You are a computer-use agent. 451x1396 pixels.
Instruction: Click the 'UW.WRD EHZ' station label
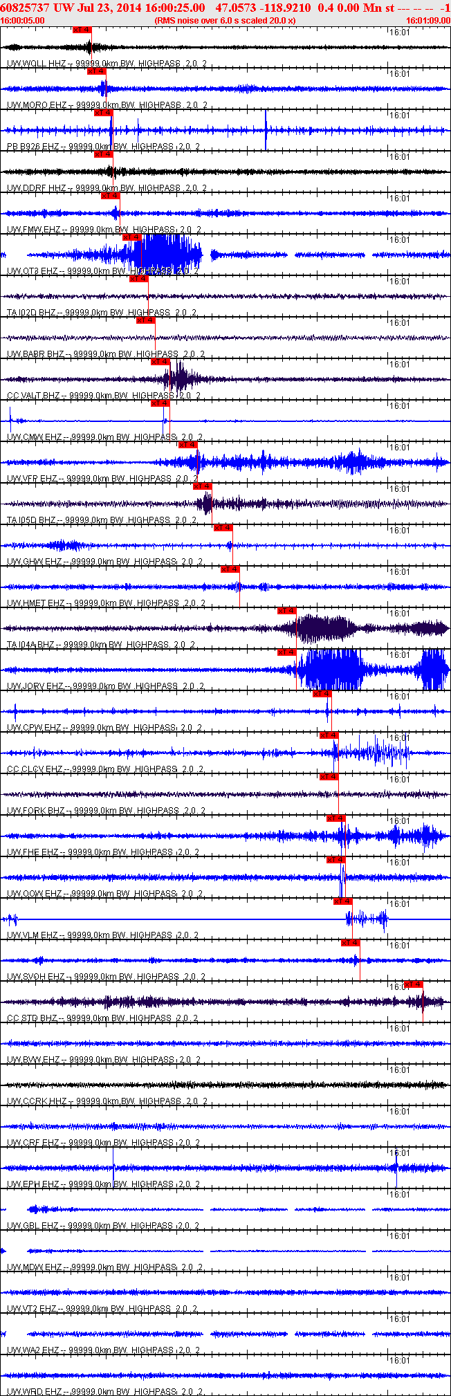(x=35, y=1391)
